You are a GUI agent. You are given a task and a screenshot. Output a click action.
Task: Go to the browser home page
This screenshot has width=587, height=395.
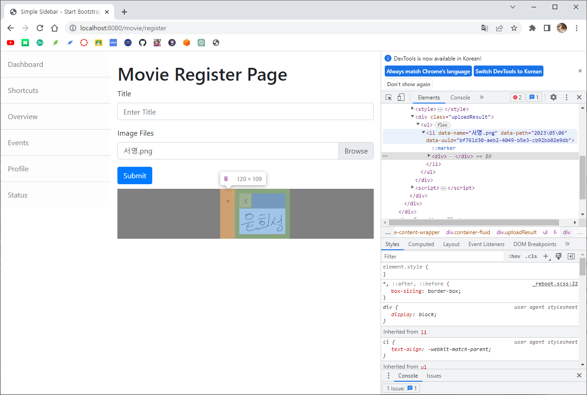coord(55,28)
